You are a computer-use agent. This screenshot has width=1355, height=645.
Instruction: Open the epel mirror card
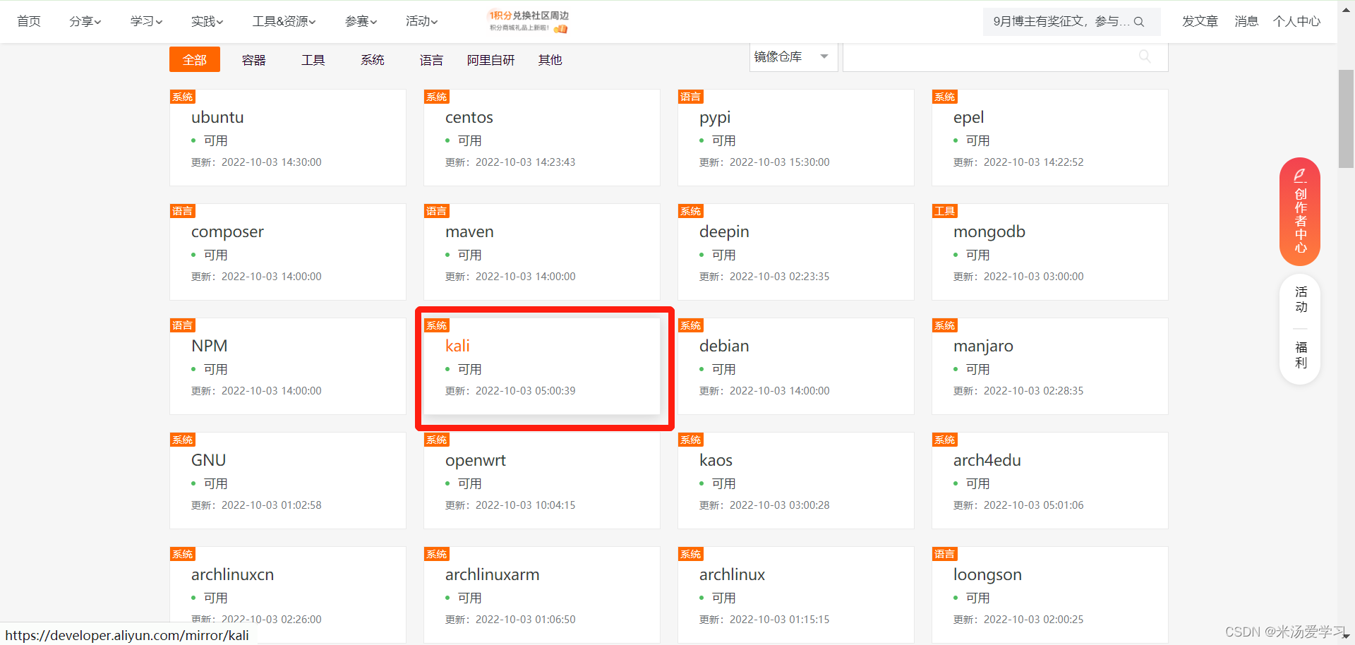1050,138
